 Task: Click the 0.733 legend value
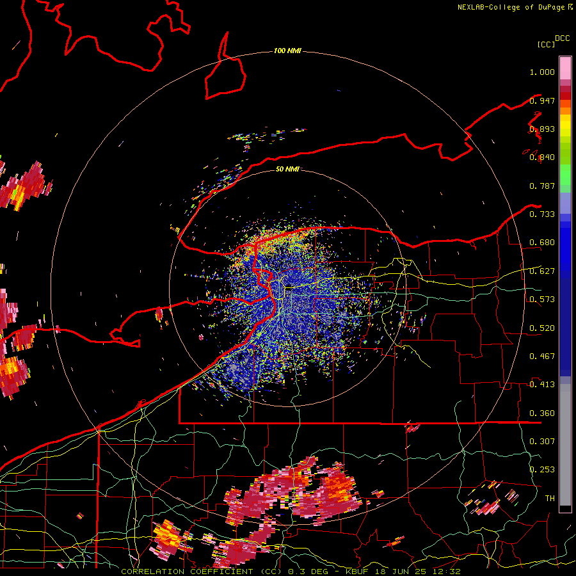tap(542, 214)
